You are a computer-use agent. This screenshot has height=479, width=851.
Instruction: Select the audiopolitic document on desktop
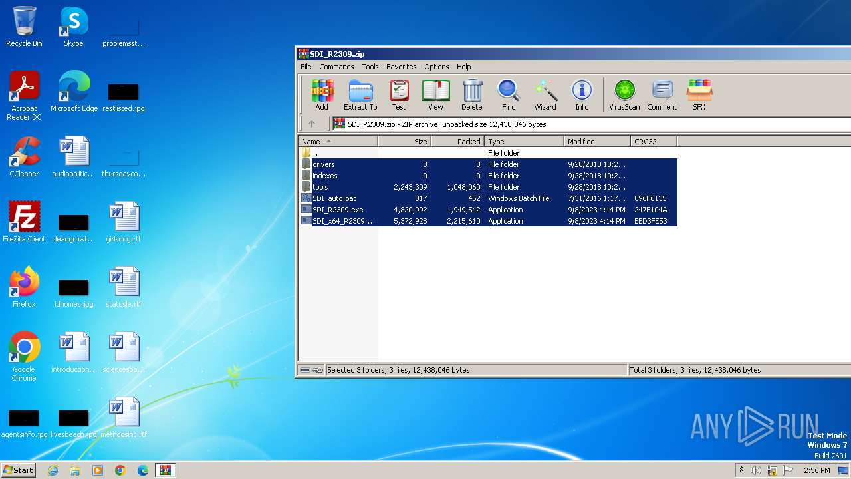coord(74,157)
